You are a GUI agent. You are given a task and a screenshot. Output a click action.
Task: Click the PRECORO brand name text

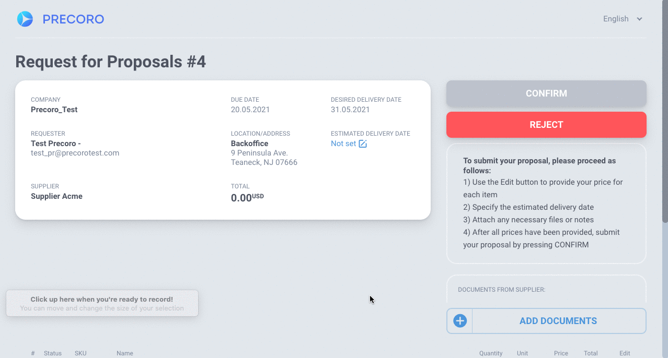pyautogui.click(x=73, y=19)
